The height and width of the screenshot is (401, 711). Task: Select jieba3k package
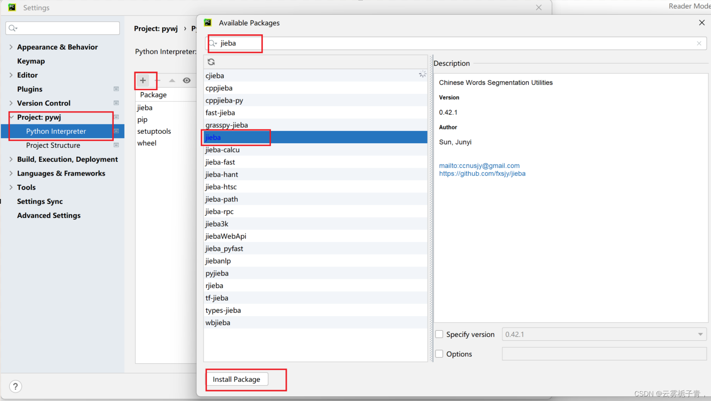315,223
